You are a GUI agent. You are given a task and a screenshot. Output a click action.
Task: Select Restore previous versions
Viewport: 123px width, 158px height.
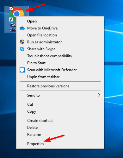coord(60,86)
